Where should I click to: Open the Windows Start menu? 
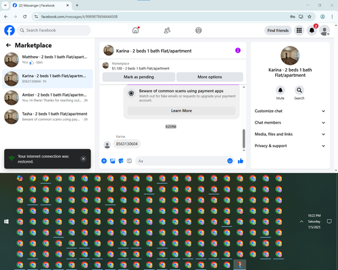coord(6,221)
